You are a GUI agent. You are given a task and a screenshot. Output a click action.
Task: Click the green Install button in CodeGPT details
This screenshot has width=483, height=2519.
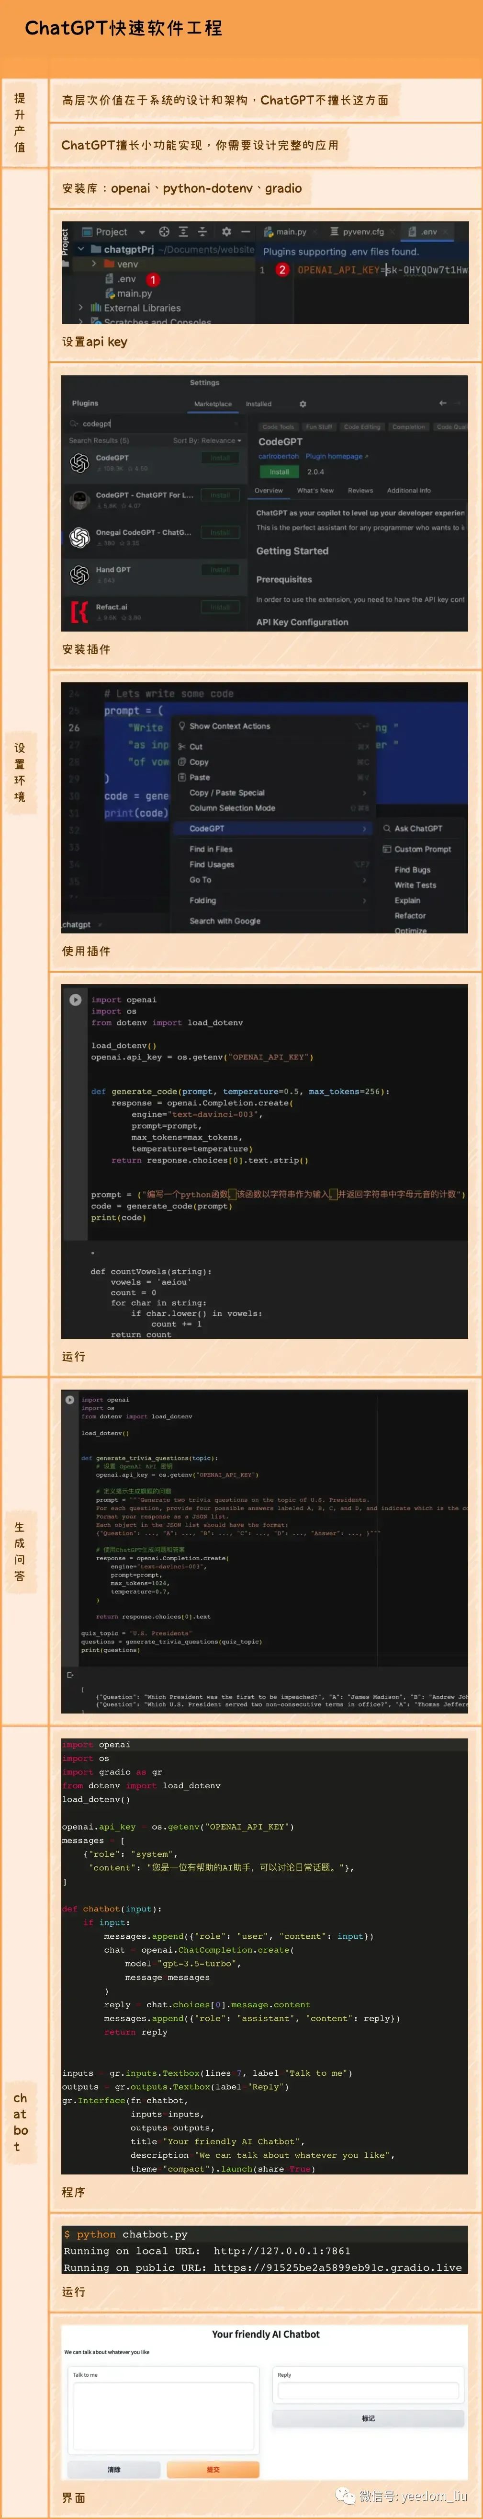[280, 472]
